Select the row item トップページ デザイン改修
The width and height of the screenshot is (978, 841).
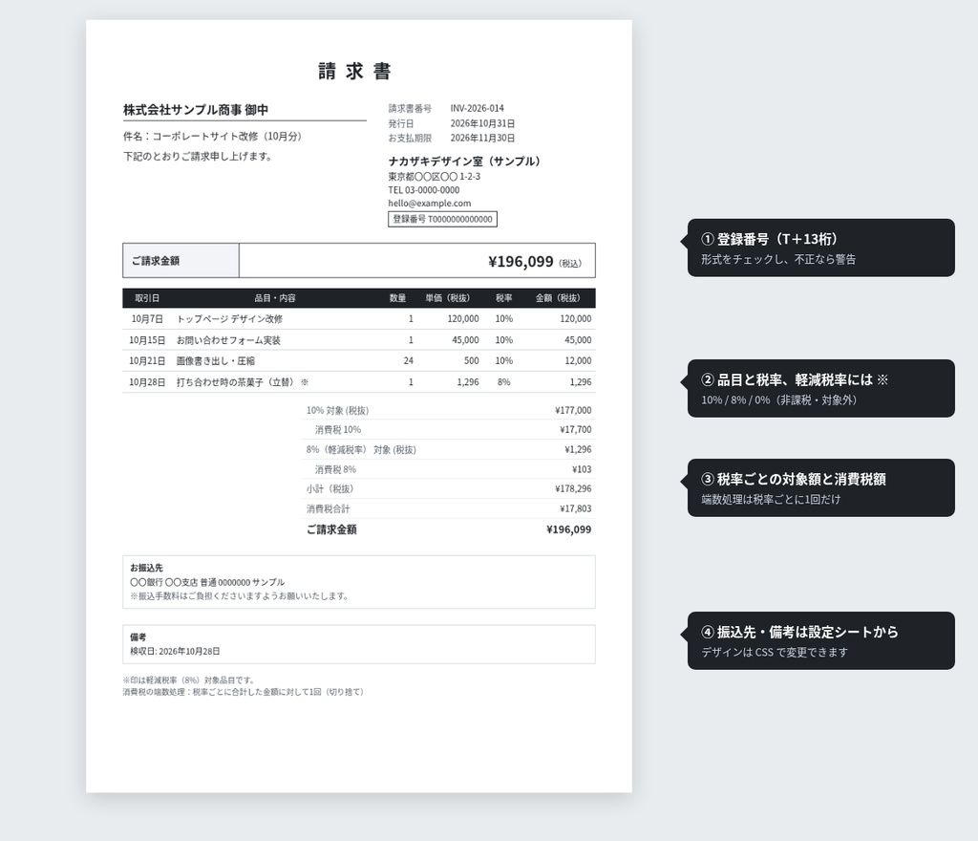tap(229, 319)
